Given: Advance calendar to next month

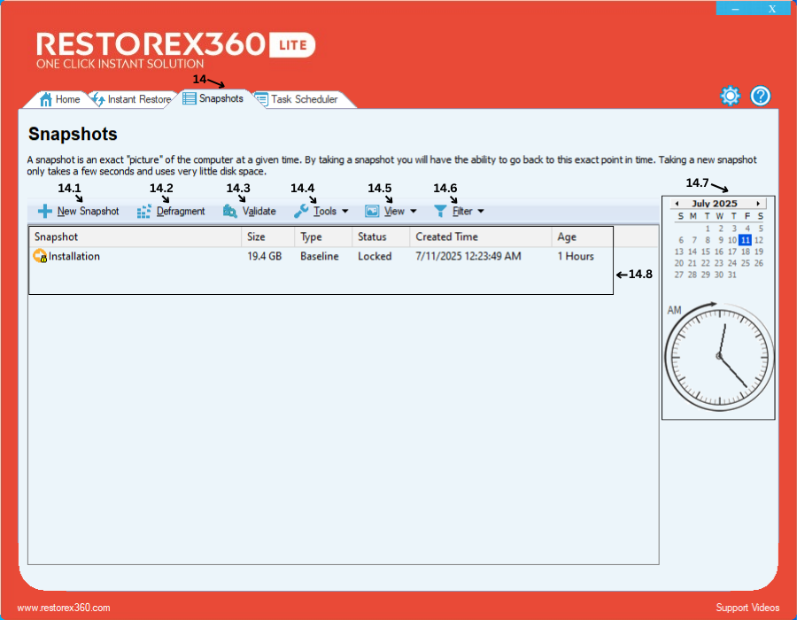Looking at the screenshot, I should point(758,204).
